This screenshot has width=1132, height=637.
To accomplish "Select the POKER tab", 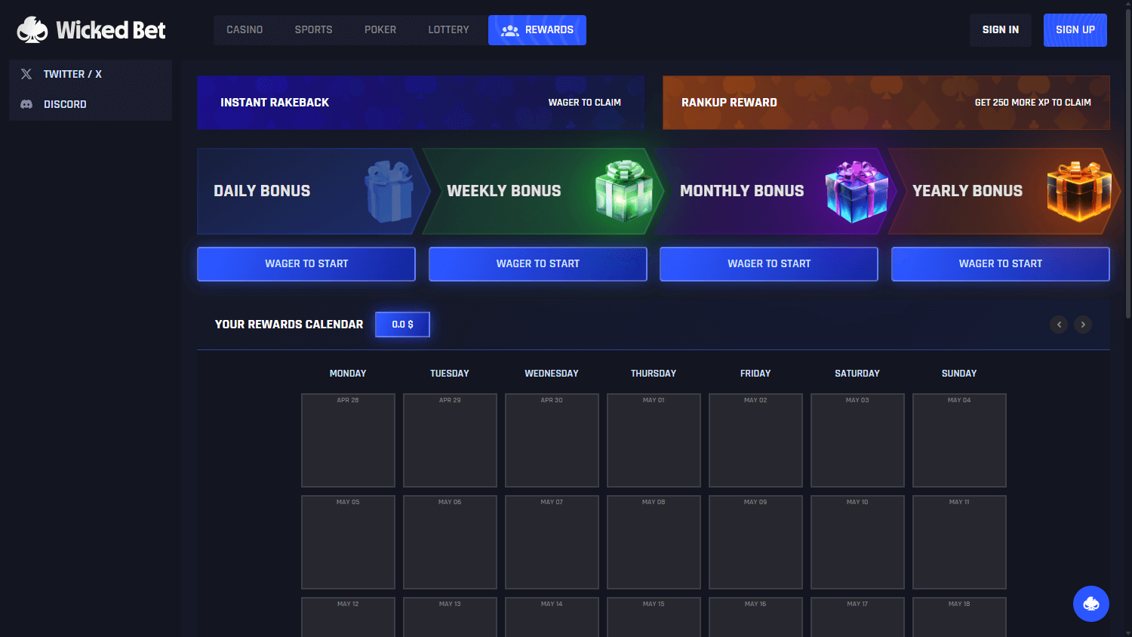I will click(380, 29).
